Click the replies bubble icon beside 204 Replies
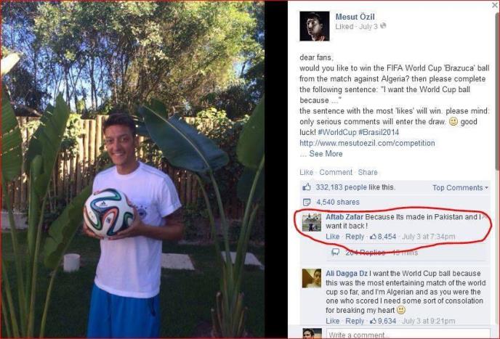Screen dimensions: 500x339 click(x=336, y=253)
